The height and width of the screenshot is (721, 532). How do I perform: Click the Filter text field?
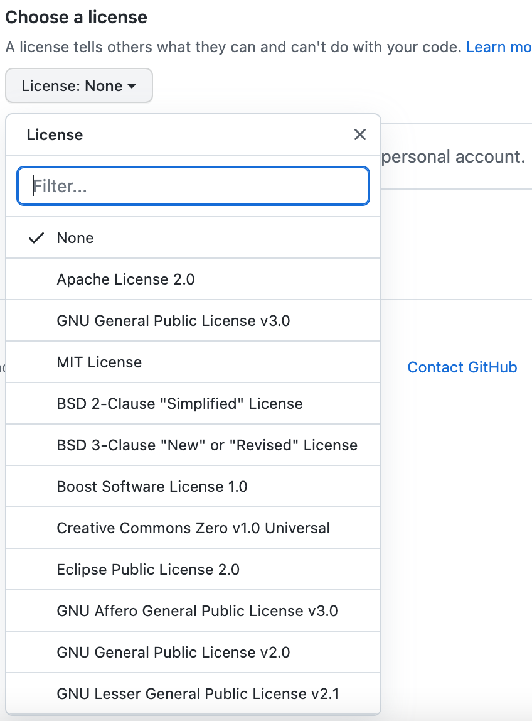coord(193,186)
